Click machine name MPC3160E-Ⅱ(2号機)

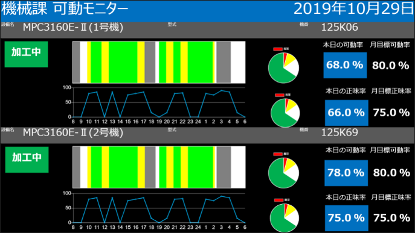tap(73, 132)
